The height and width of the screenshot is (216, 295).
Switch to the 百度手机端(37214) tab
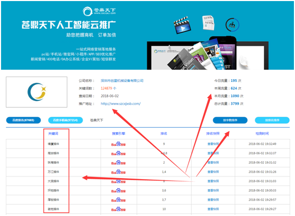pyautogui.click(x=65, y=120)
